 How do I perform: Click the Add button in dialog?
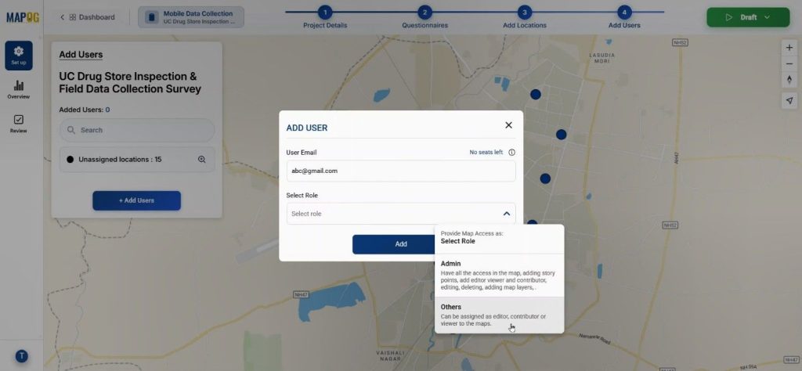click(400, 244)
